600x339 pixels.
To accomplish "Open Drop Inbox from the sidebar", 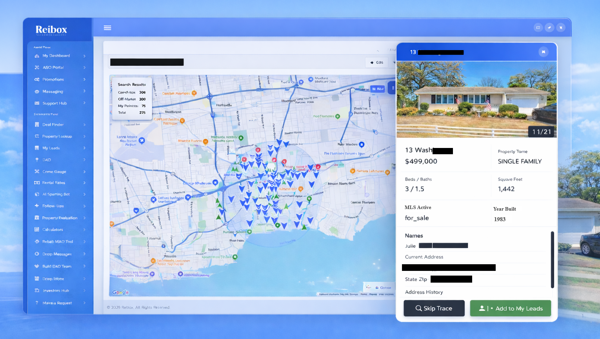I will pyautogui.click(x=60, y=279).
